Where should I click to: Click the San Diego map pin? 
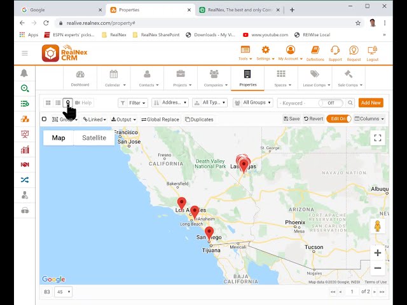click(x=209, y=233)
